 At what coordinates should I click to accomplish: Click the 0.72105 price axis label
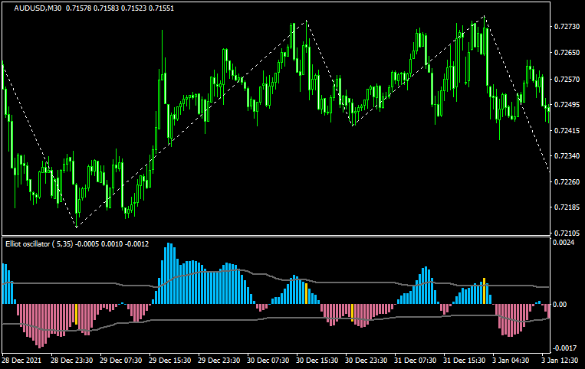pos(566,233)
